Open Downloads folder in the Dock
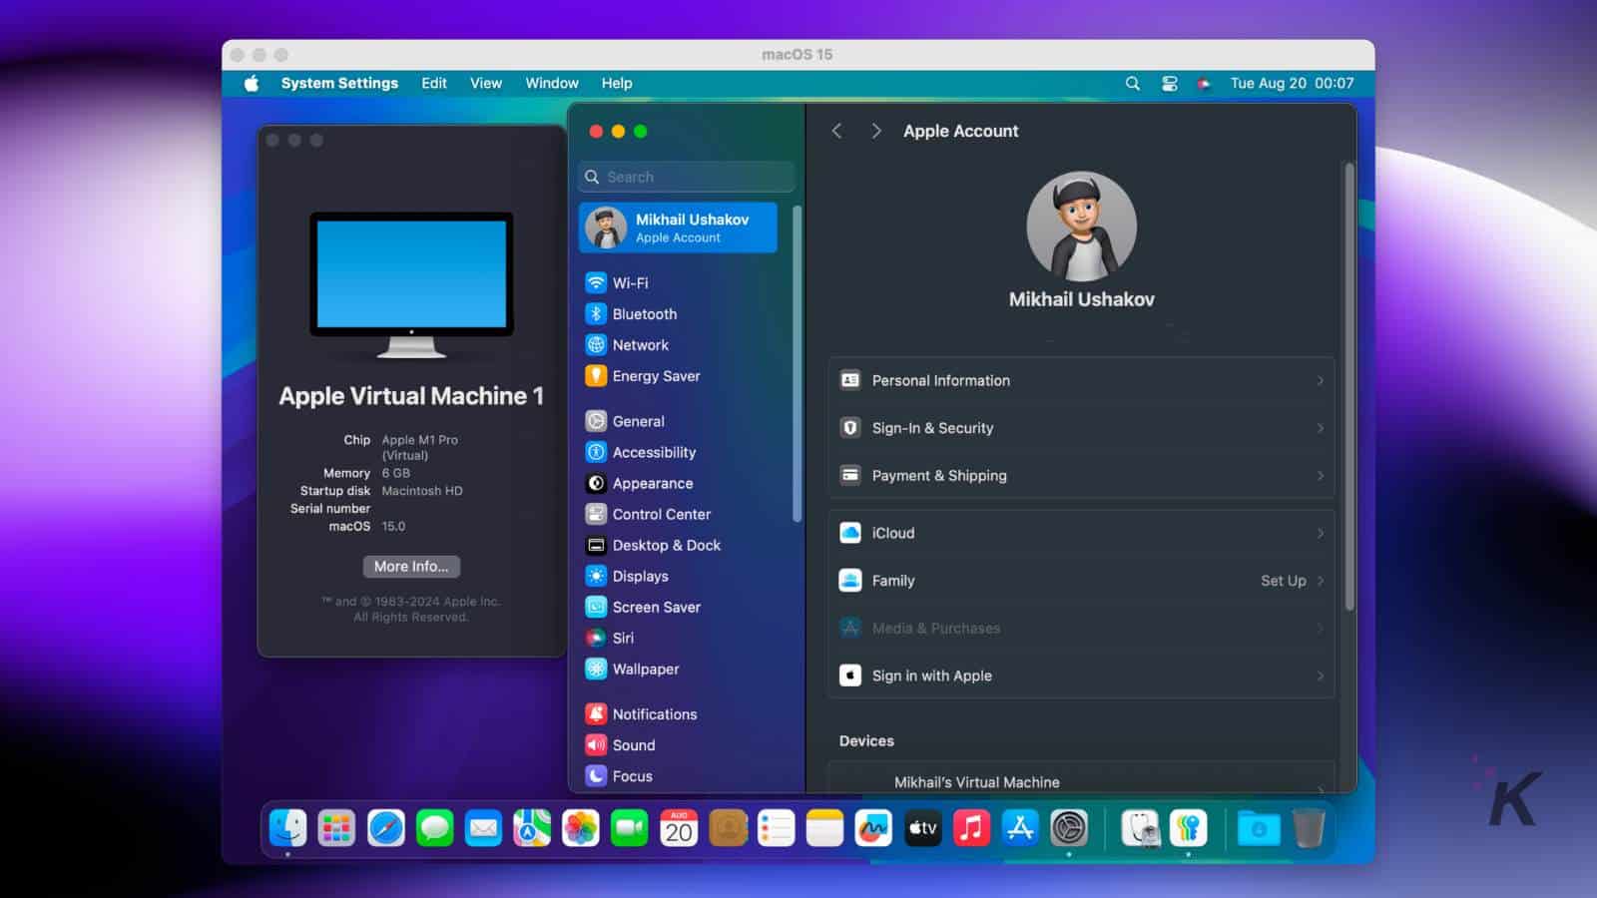The width and height of the screenshot is (1597, 898). (x=1259, y=827)
